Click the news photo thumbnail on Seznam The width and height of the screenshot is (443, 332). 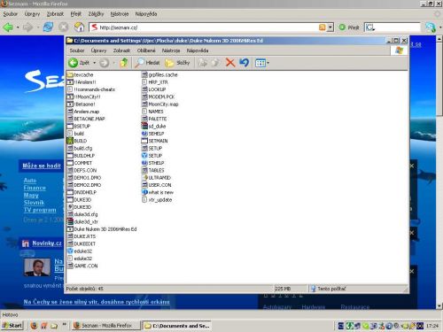(x=37, y=267)
